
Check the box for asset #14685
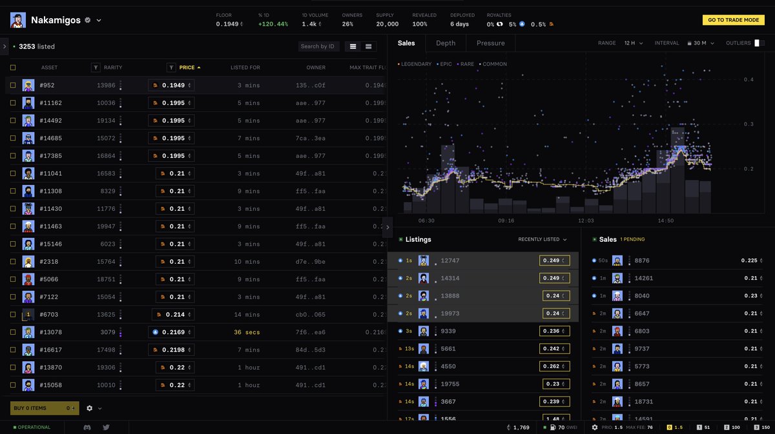click(x=13, y=138)
